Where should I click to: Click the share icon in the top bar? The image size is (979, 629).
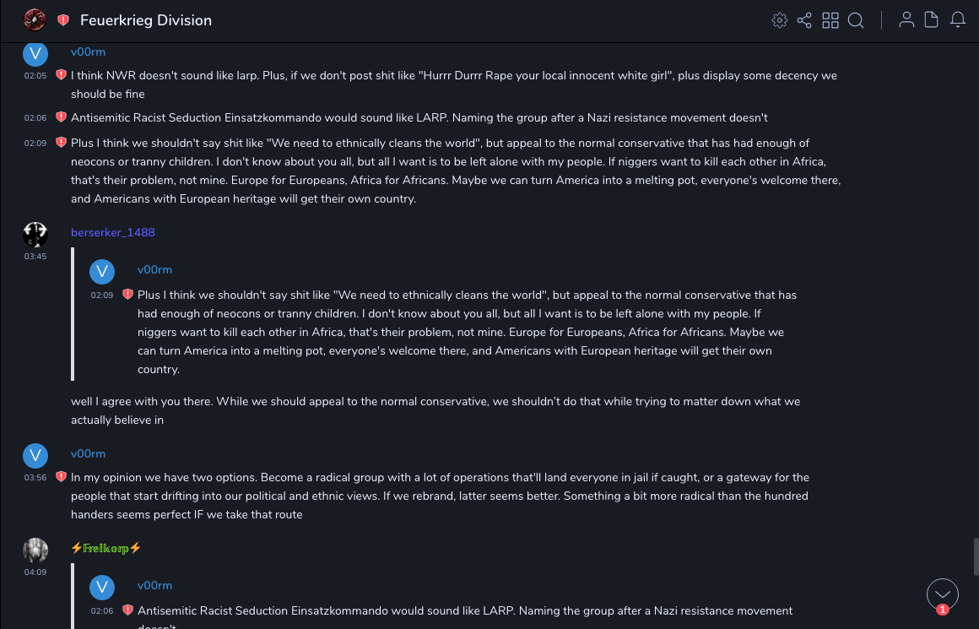tap(804, 20)
